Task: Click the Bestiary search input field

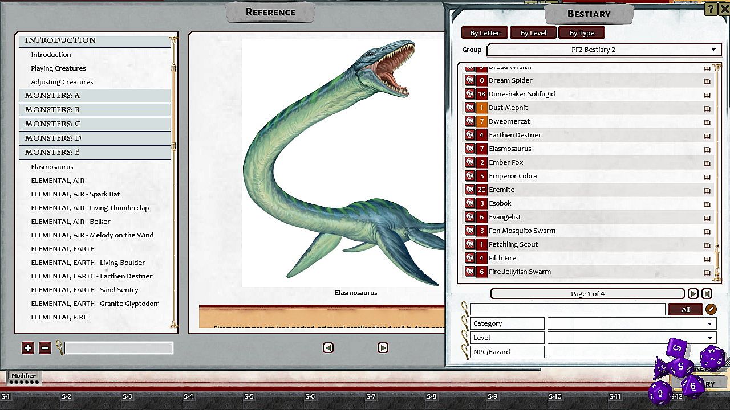Action: (x=567, y=309)
